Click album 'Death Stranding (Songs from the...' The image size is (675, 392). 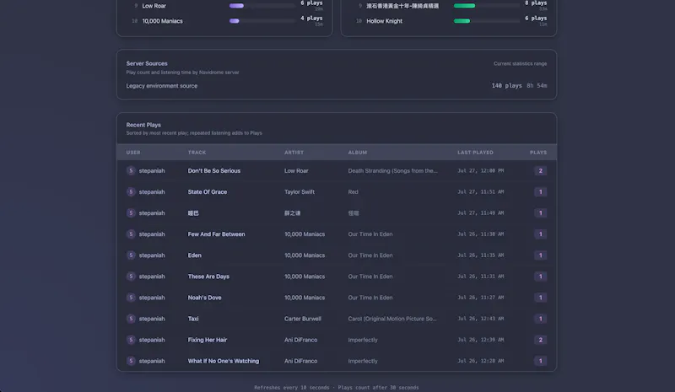pyautogui.click(x=392, y=171)
